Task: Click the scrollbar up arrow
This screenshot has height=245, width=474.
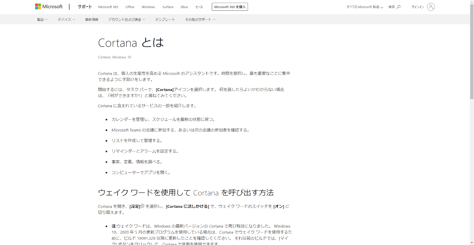Action: [x=472, y=2]
